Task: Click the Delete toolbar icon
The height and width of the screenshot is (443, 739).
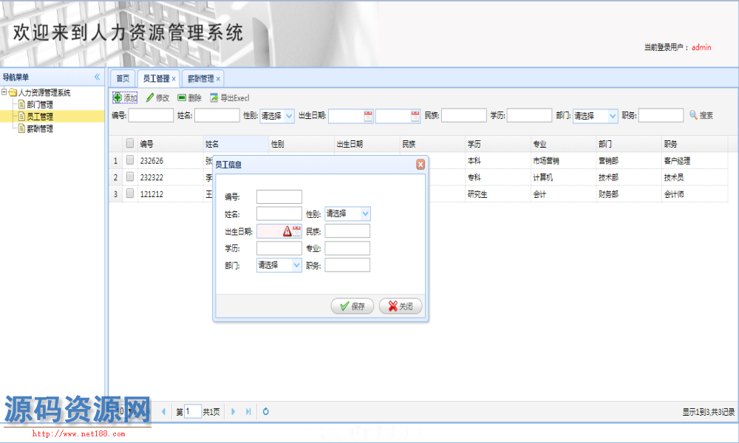Action: [182, 97]
